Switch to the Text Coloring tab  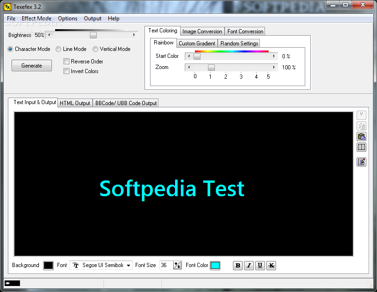pyautogui.click(x=163, y=31)
